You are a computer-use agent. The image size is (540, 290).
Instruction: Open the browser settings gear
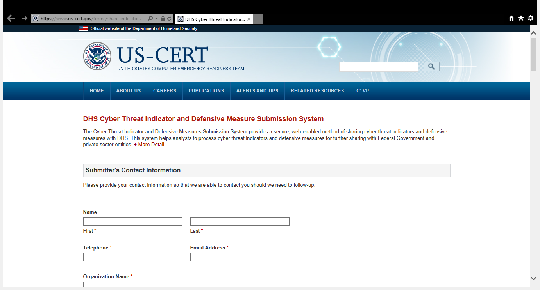[531, 18]
